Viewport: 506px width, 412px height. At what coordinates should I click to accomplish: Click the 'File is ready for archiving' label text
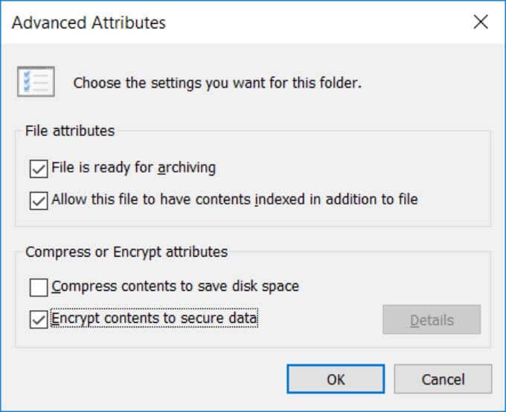click(x=134, y=168)
